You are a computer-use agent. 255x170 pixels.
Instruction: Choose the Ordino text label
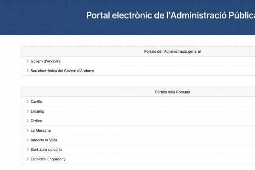pyautogui.click(x=37, y=121)
